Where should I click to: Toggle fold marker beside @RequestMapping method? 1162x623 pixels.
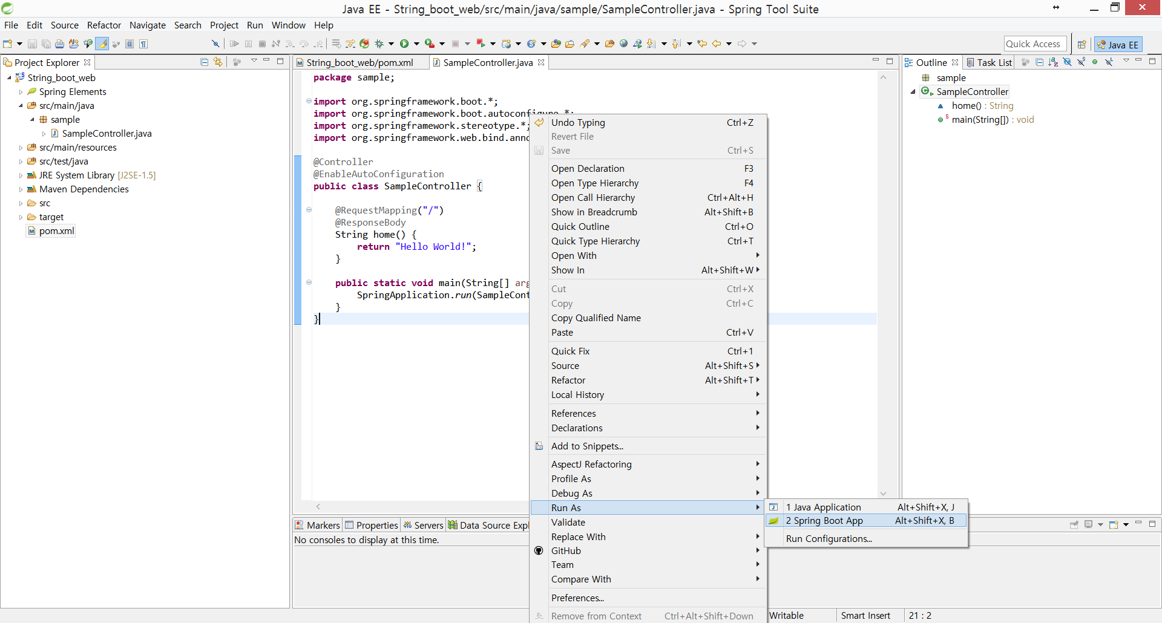(x=309, y=210)
